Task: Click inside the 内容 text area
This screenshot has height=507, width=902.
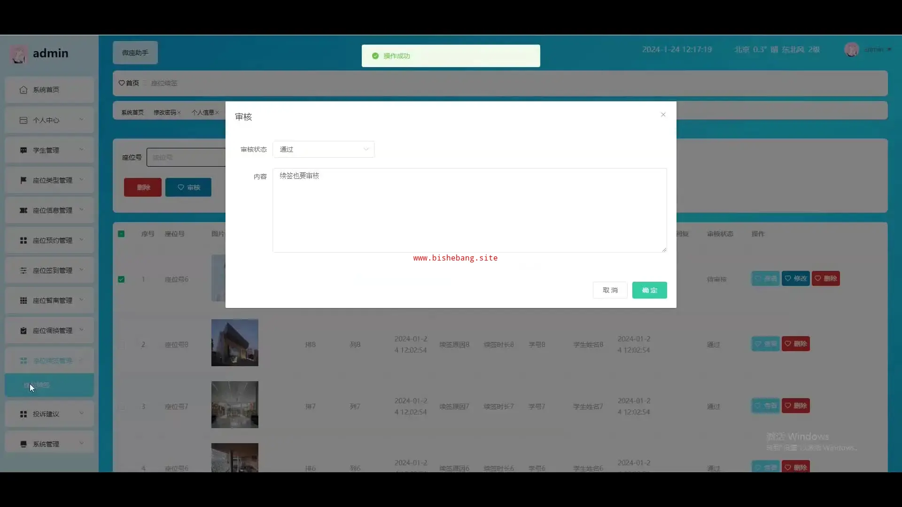Action: [469, 210]
